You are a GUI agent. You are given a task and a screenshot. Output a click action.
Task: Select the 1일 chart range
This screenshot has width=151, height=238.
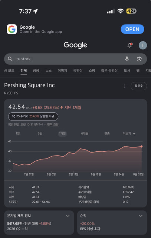coord(18,134)
